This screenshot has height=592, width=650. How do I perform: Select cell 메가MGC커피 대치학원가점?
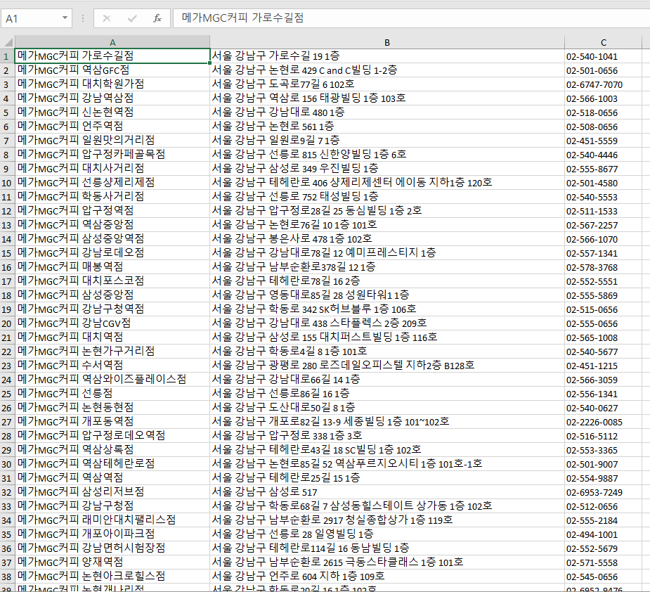112,84
